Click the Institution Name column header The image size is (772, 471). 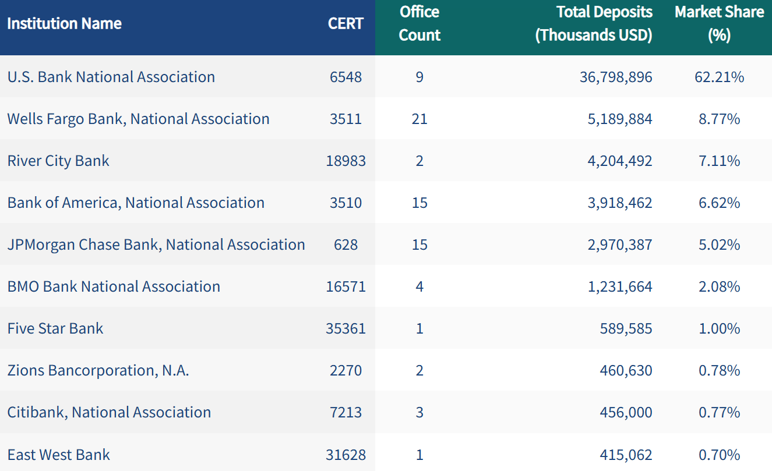65,23
